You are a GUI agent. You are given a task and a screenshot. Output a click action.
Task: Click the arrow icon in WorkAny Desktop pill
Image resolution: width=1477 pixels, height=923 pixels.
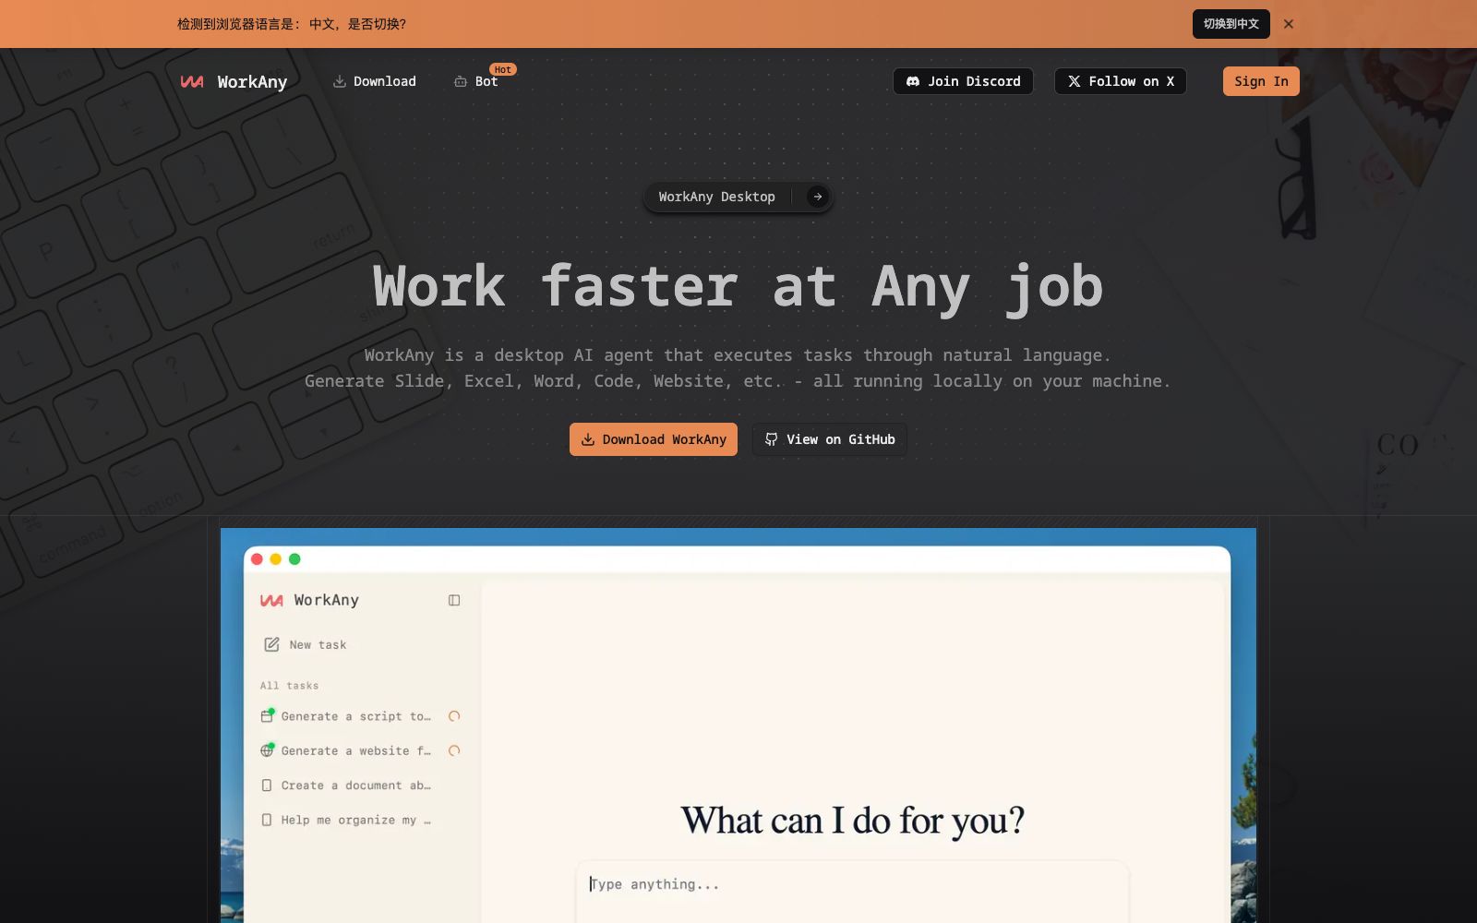817,197
